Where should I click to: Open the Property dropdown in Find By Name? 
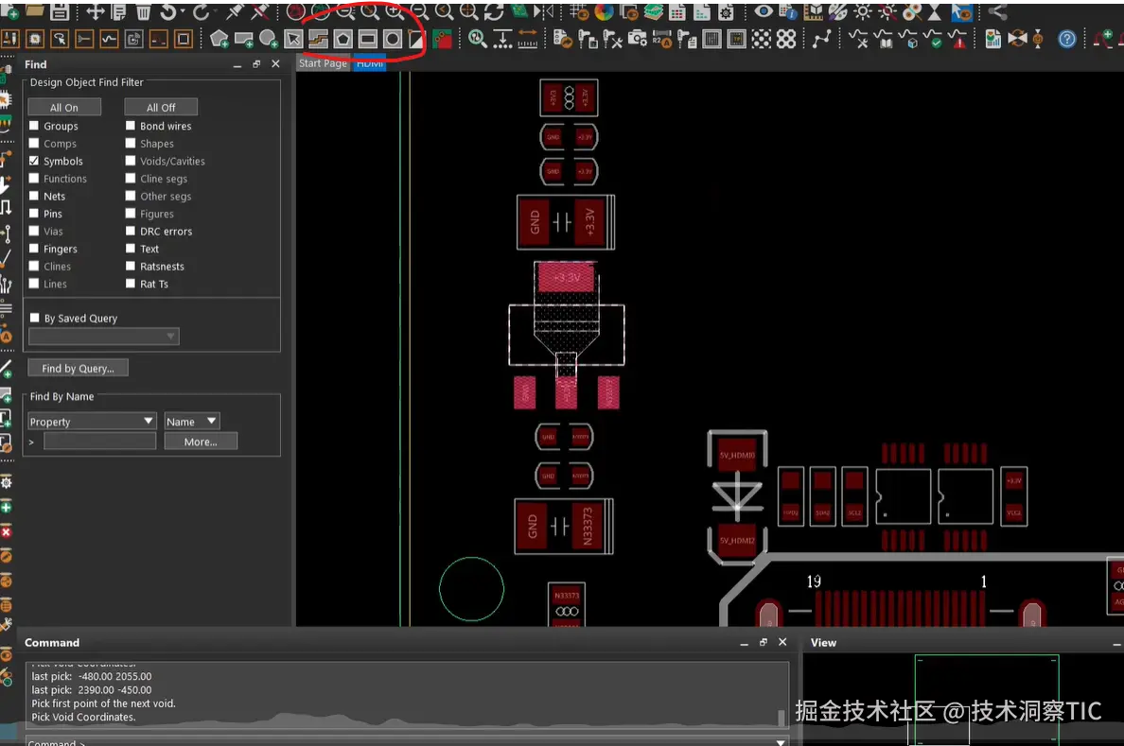click(92, 422)
